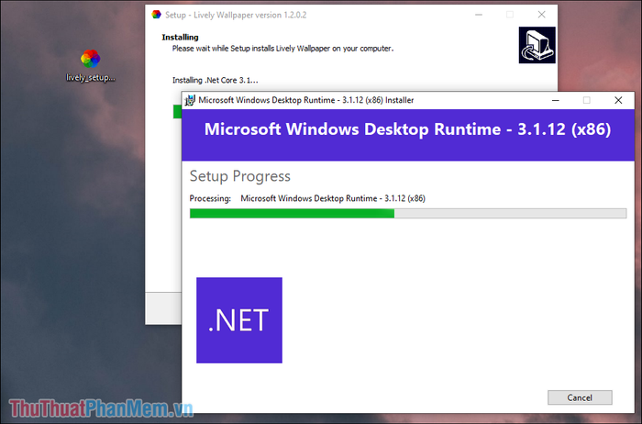The width and height of the screenshot is (642, 424).
Task: Click the bold "Installing" heading in Lively Setup
Action: (x=180, y=38)
